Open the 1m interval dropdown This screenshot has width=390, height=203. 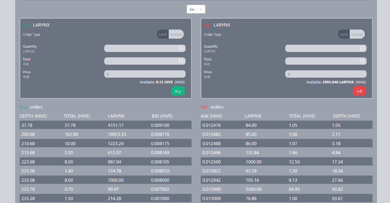tap(196, 9)
